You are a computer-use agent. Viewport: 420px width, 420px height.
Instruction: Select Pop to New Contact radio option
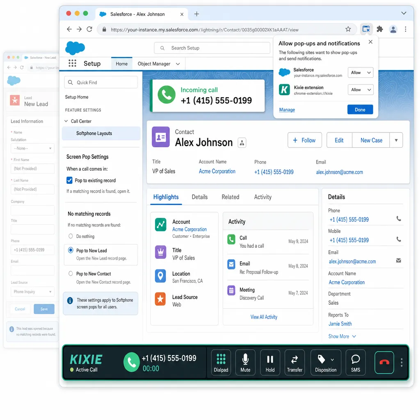[x=71, y=274]
